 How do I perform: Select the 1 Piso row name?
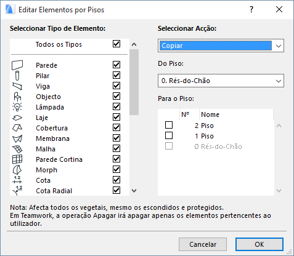tap(207, 136)
